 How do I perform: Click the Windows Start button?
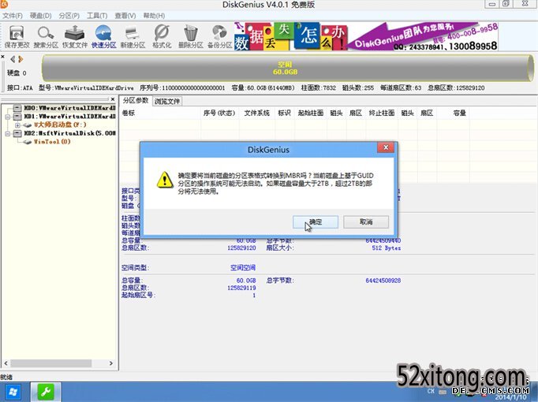pos(13,392)
